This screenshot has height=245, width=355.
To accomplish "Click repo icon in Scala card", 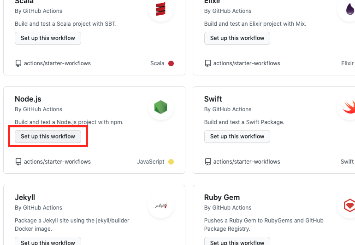I will point(18,63).
